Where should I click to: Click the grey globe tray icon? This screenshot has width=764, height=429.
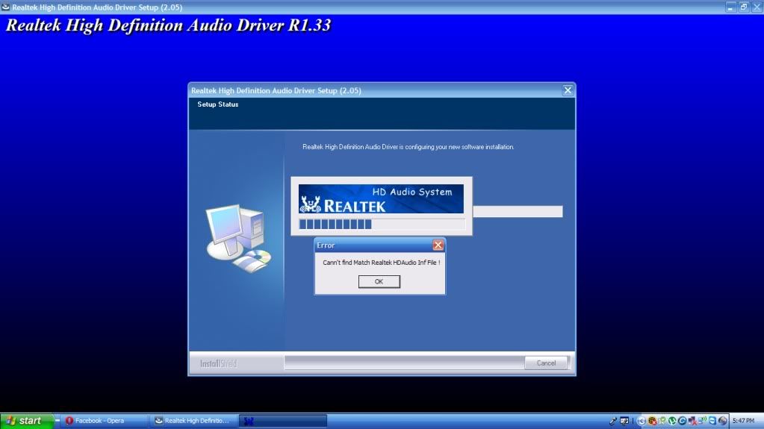tap(723, 421)
